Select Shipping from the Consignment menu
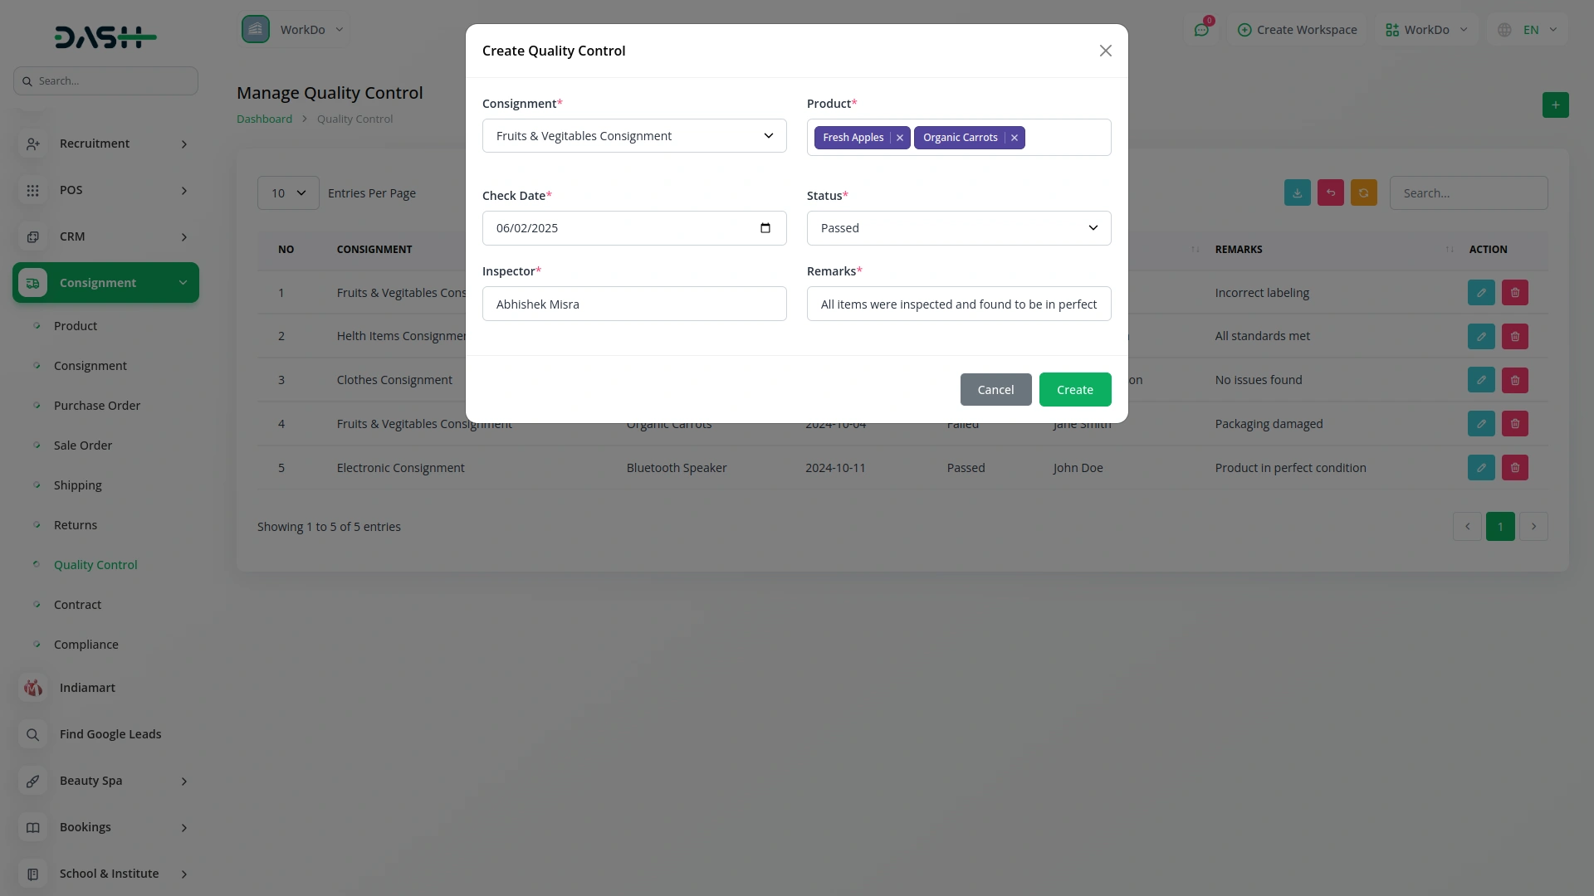 click(77, 485)
